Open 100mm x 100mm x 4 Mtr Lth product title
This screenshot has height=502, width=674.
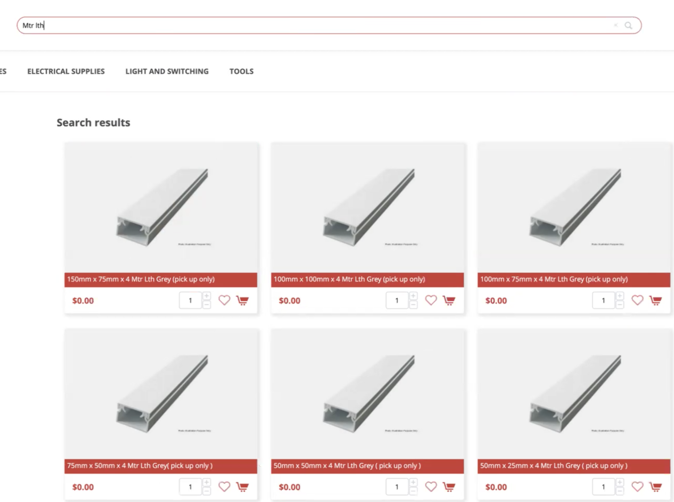[x=349, y=279]
